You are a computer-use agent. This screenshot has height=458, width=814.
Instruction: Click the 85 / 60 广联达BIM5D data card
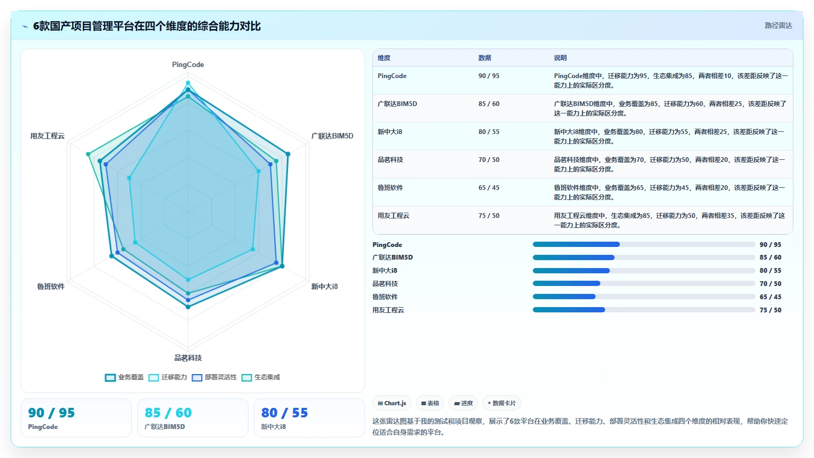193,418
